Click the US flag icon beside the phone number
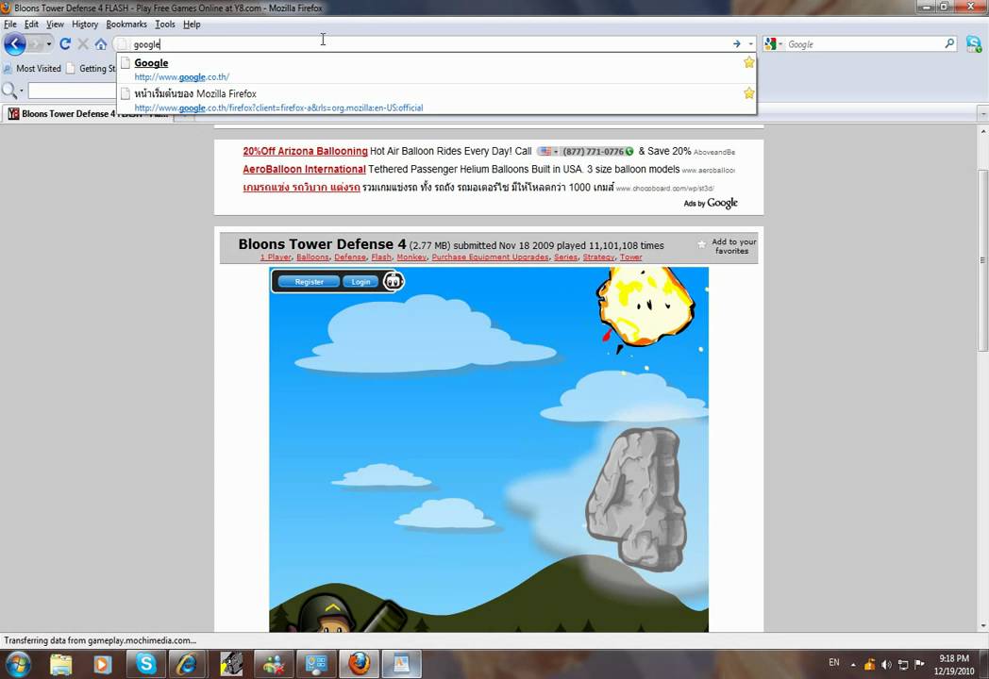 (x=545, y=151)
